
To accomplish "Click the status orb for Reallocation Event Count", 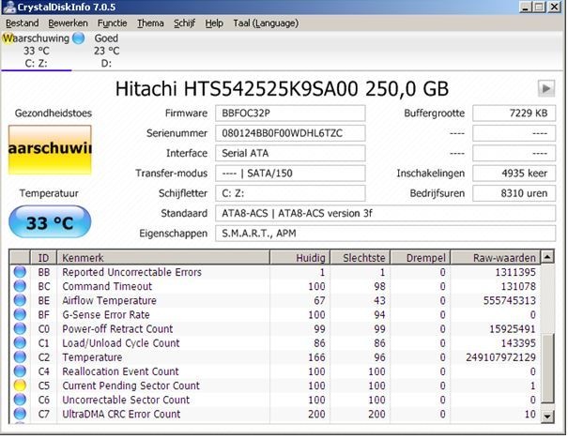I will click(x=20, y=371).
